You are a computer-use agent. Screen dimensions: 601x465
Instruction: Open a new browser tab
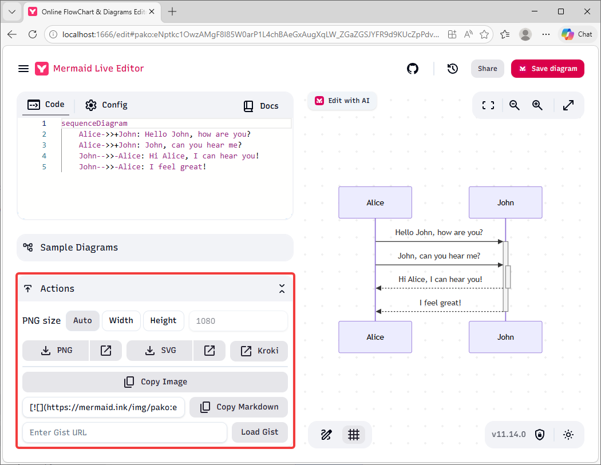[172, 12]
